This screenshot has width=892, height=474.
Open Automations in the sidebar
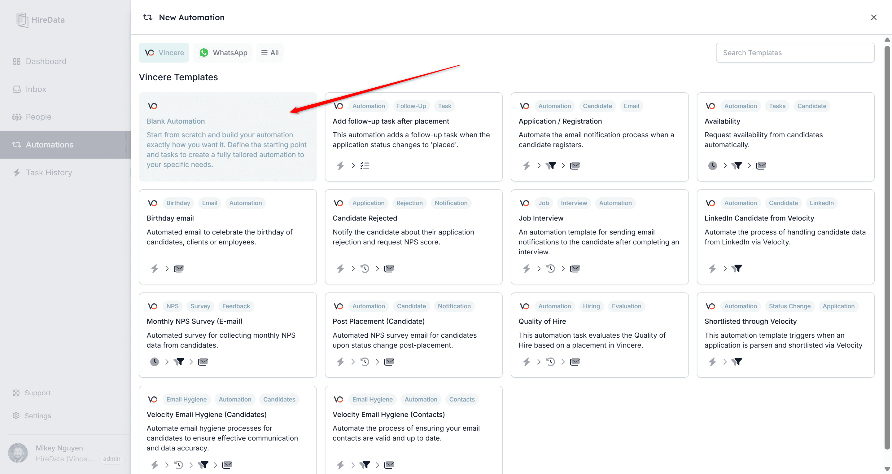point(65,144)
